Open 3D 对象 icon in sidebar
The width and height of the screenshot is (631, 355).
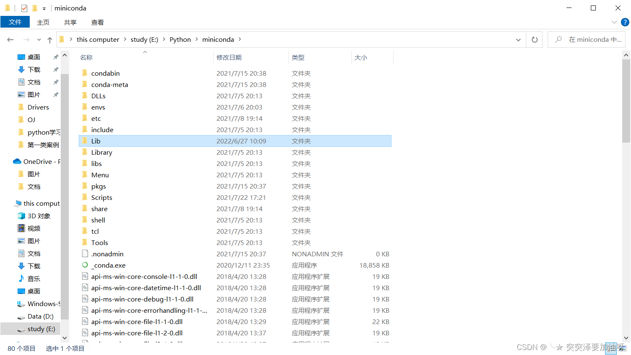pos(21,216)
